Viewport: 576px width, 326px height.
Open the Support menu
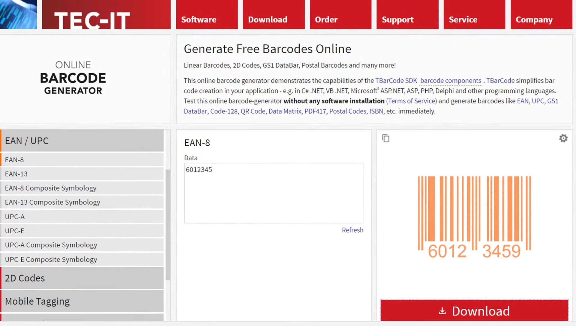point(397,19)
